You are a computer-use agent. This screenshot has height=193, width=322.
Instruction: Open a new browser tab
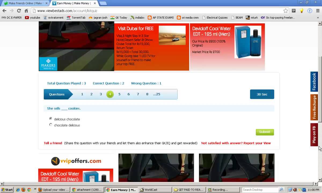click(103, 3)
